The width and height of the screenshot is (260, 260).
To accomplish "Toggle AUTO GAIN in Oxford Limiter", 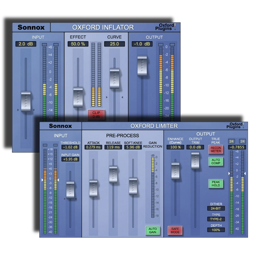I will pos(153,230).
